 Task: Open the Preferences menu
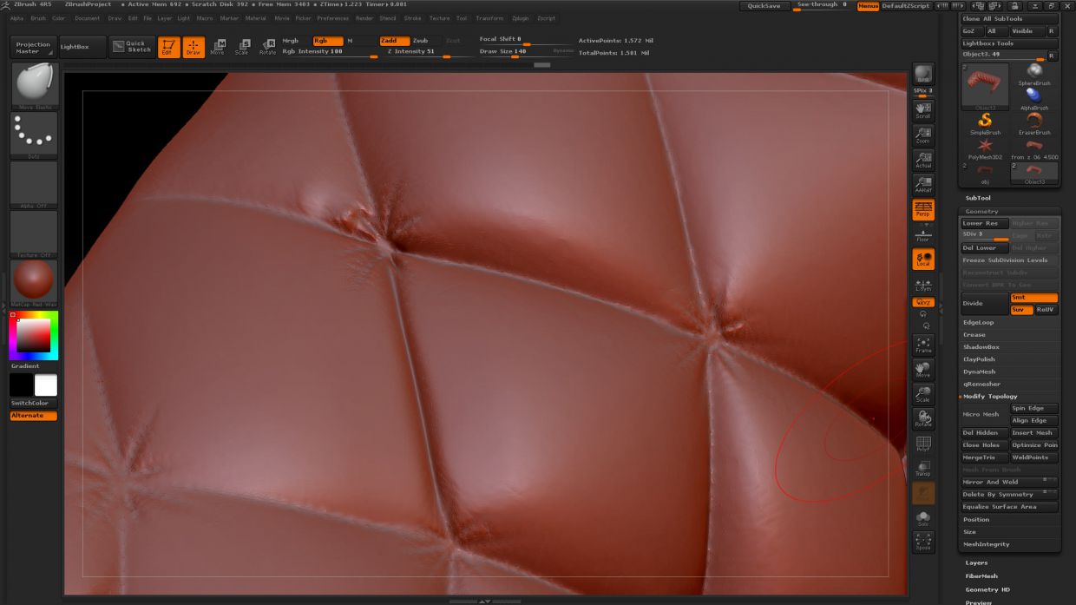[333, 18]
